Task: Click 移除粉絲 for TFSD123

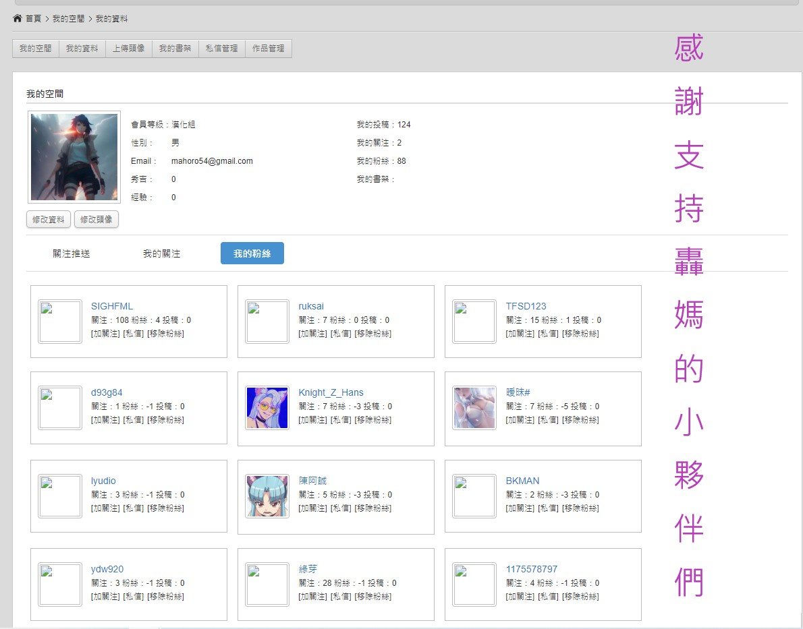Action: (581, 334)
